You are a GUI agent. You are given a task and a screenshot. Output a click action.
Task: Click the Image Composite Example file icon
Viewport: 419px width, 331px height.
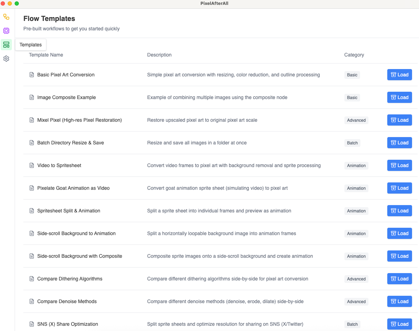pyautogui.click(x=32, y=97)
